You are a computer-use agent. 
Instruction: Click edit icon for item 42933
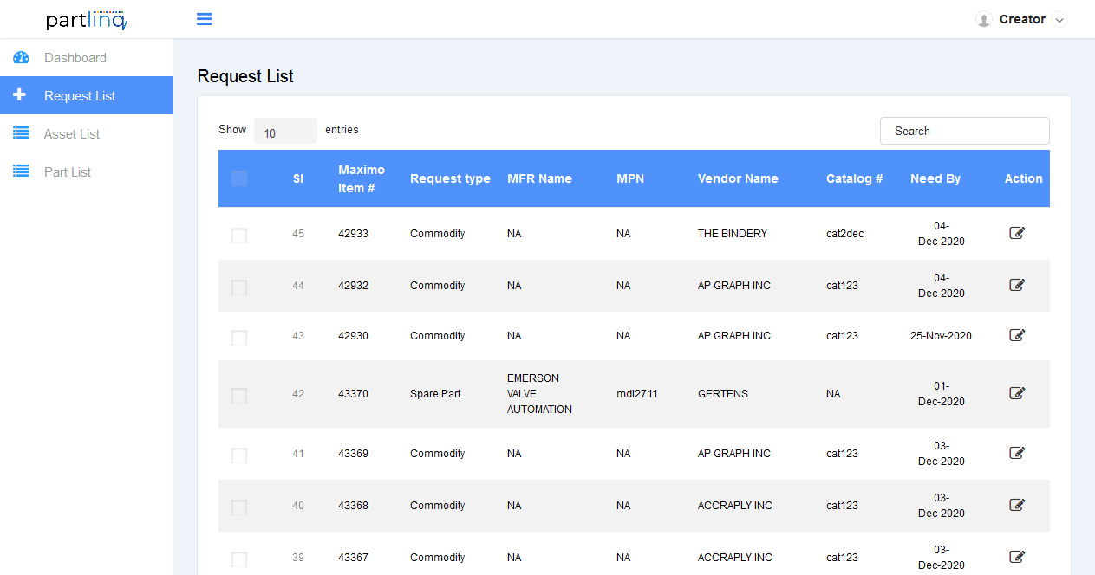[x=1017, y=233]
